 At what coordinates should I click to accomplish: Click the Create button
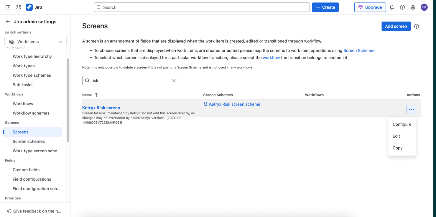(x=325, y=7)
